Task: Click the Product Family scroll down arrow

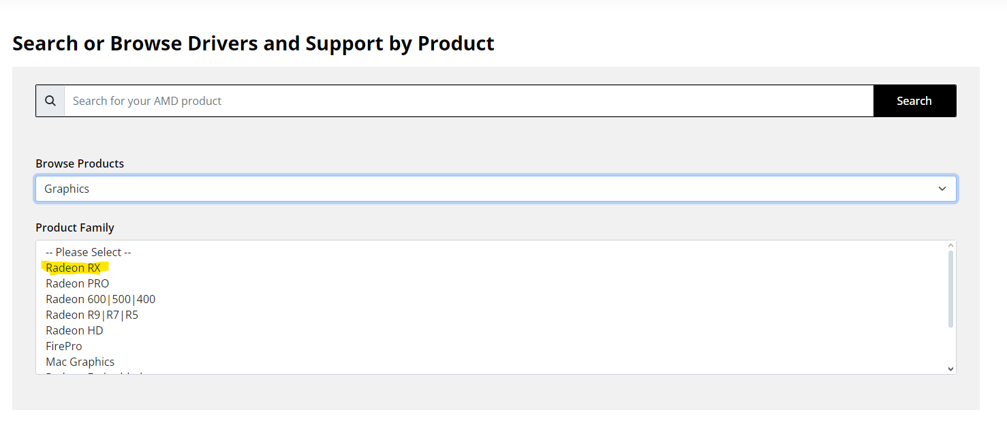Action: click(x=950, y=369)
